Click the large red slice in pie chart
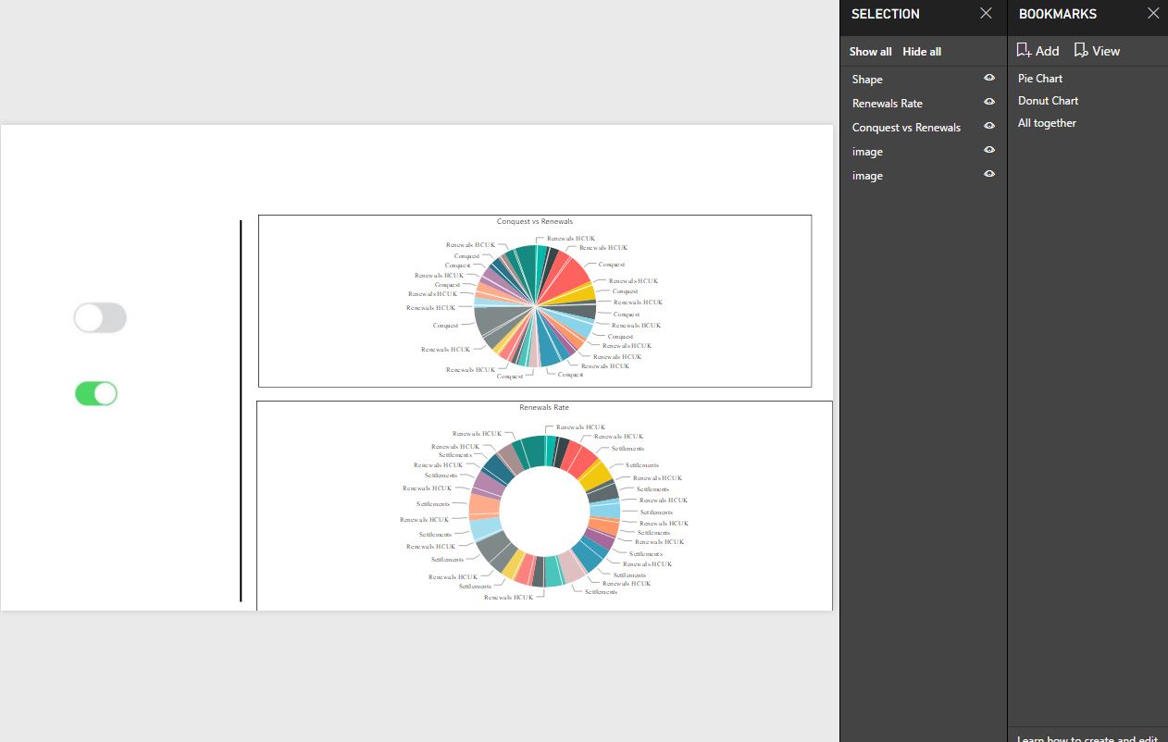 pyautogui.click(x=568, y=276)
